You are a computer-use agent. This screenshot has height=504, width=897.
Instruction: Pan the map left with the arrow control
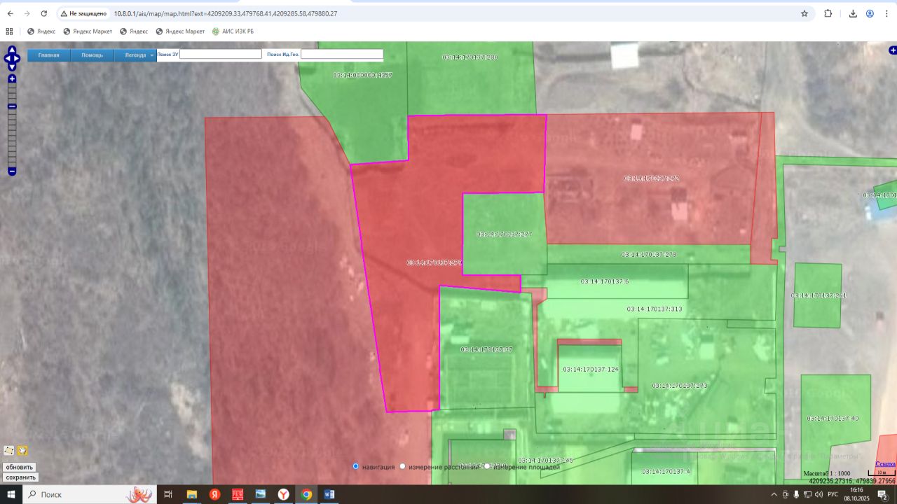6,58
